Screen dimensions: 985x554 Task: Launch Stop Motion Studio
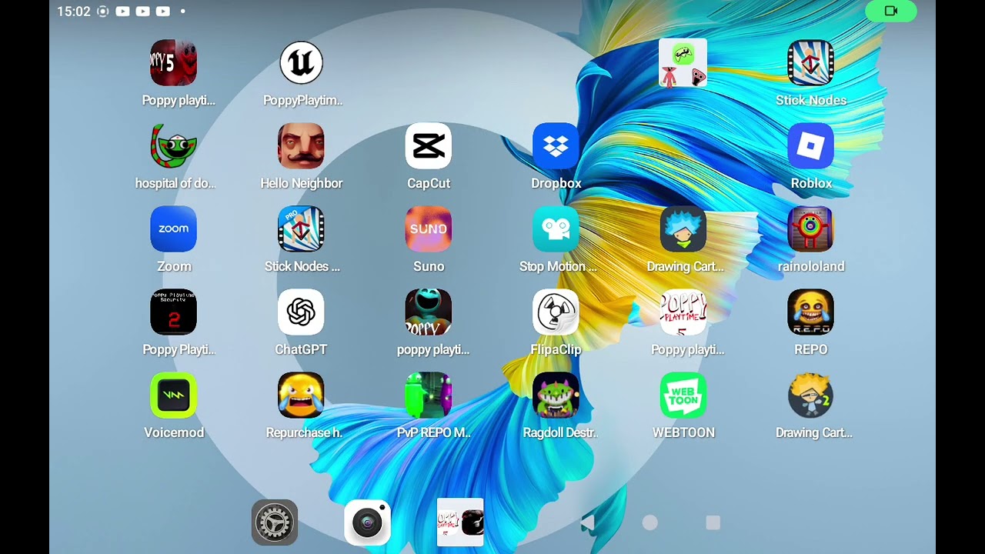coord(556,229)
